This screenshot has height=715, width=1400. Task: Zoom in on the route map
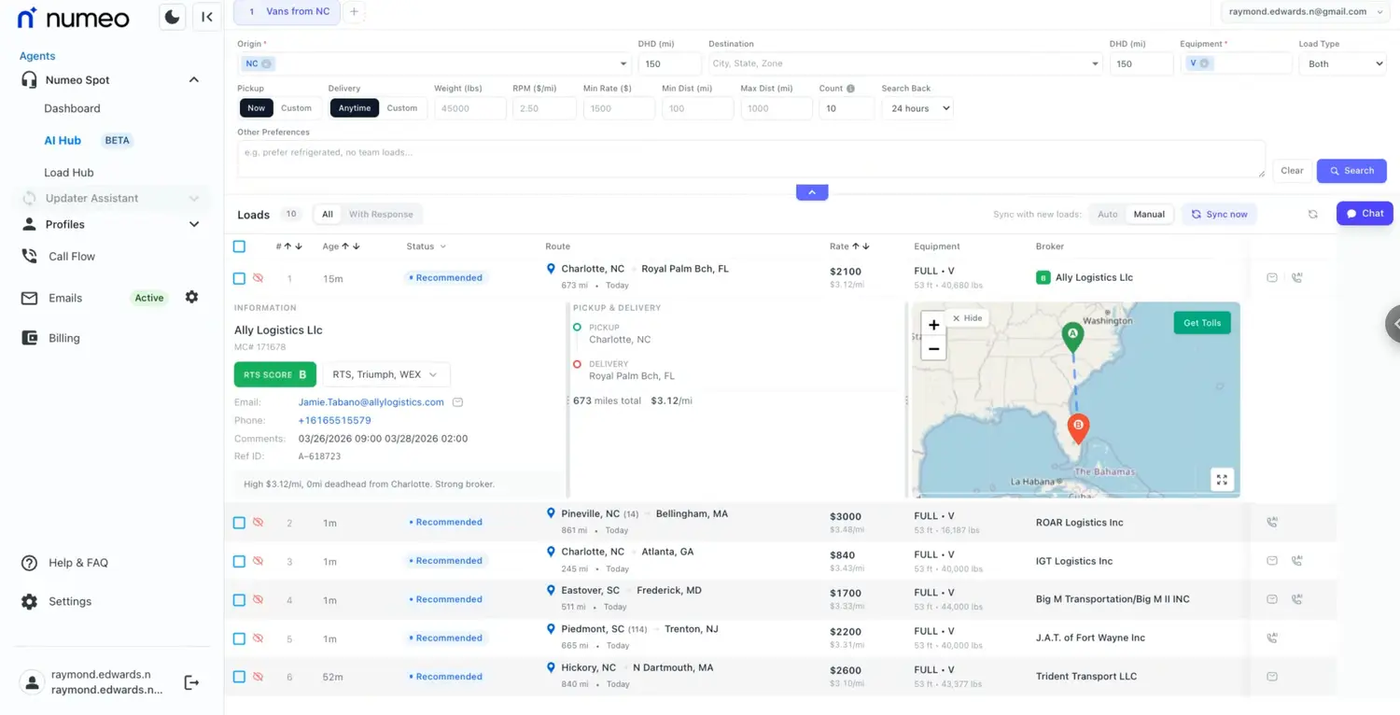[x=933, y=325]
